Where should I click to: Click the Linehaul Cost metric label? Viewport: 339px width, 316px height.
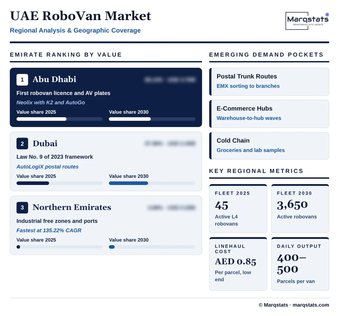click(230, 249)
